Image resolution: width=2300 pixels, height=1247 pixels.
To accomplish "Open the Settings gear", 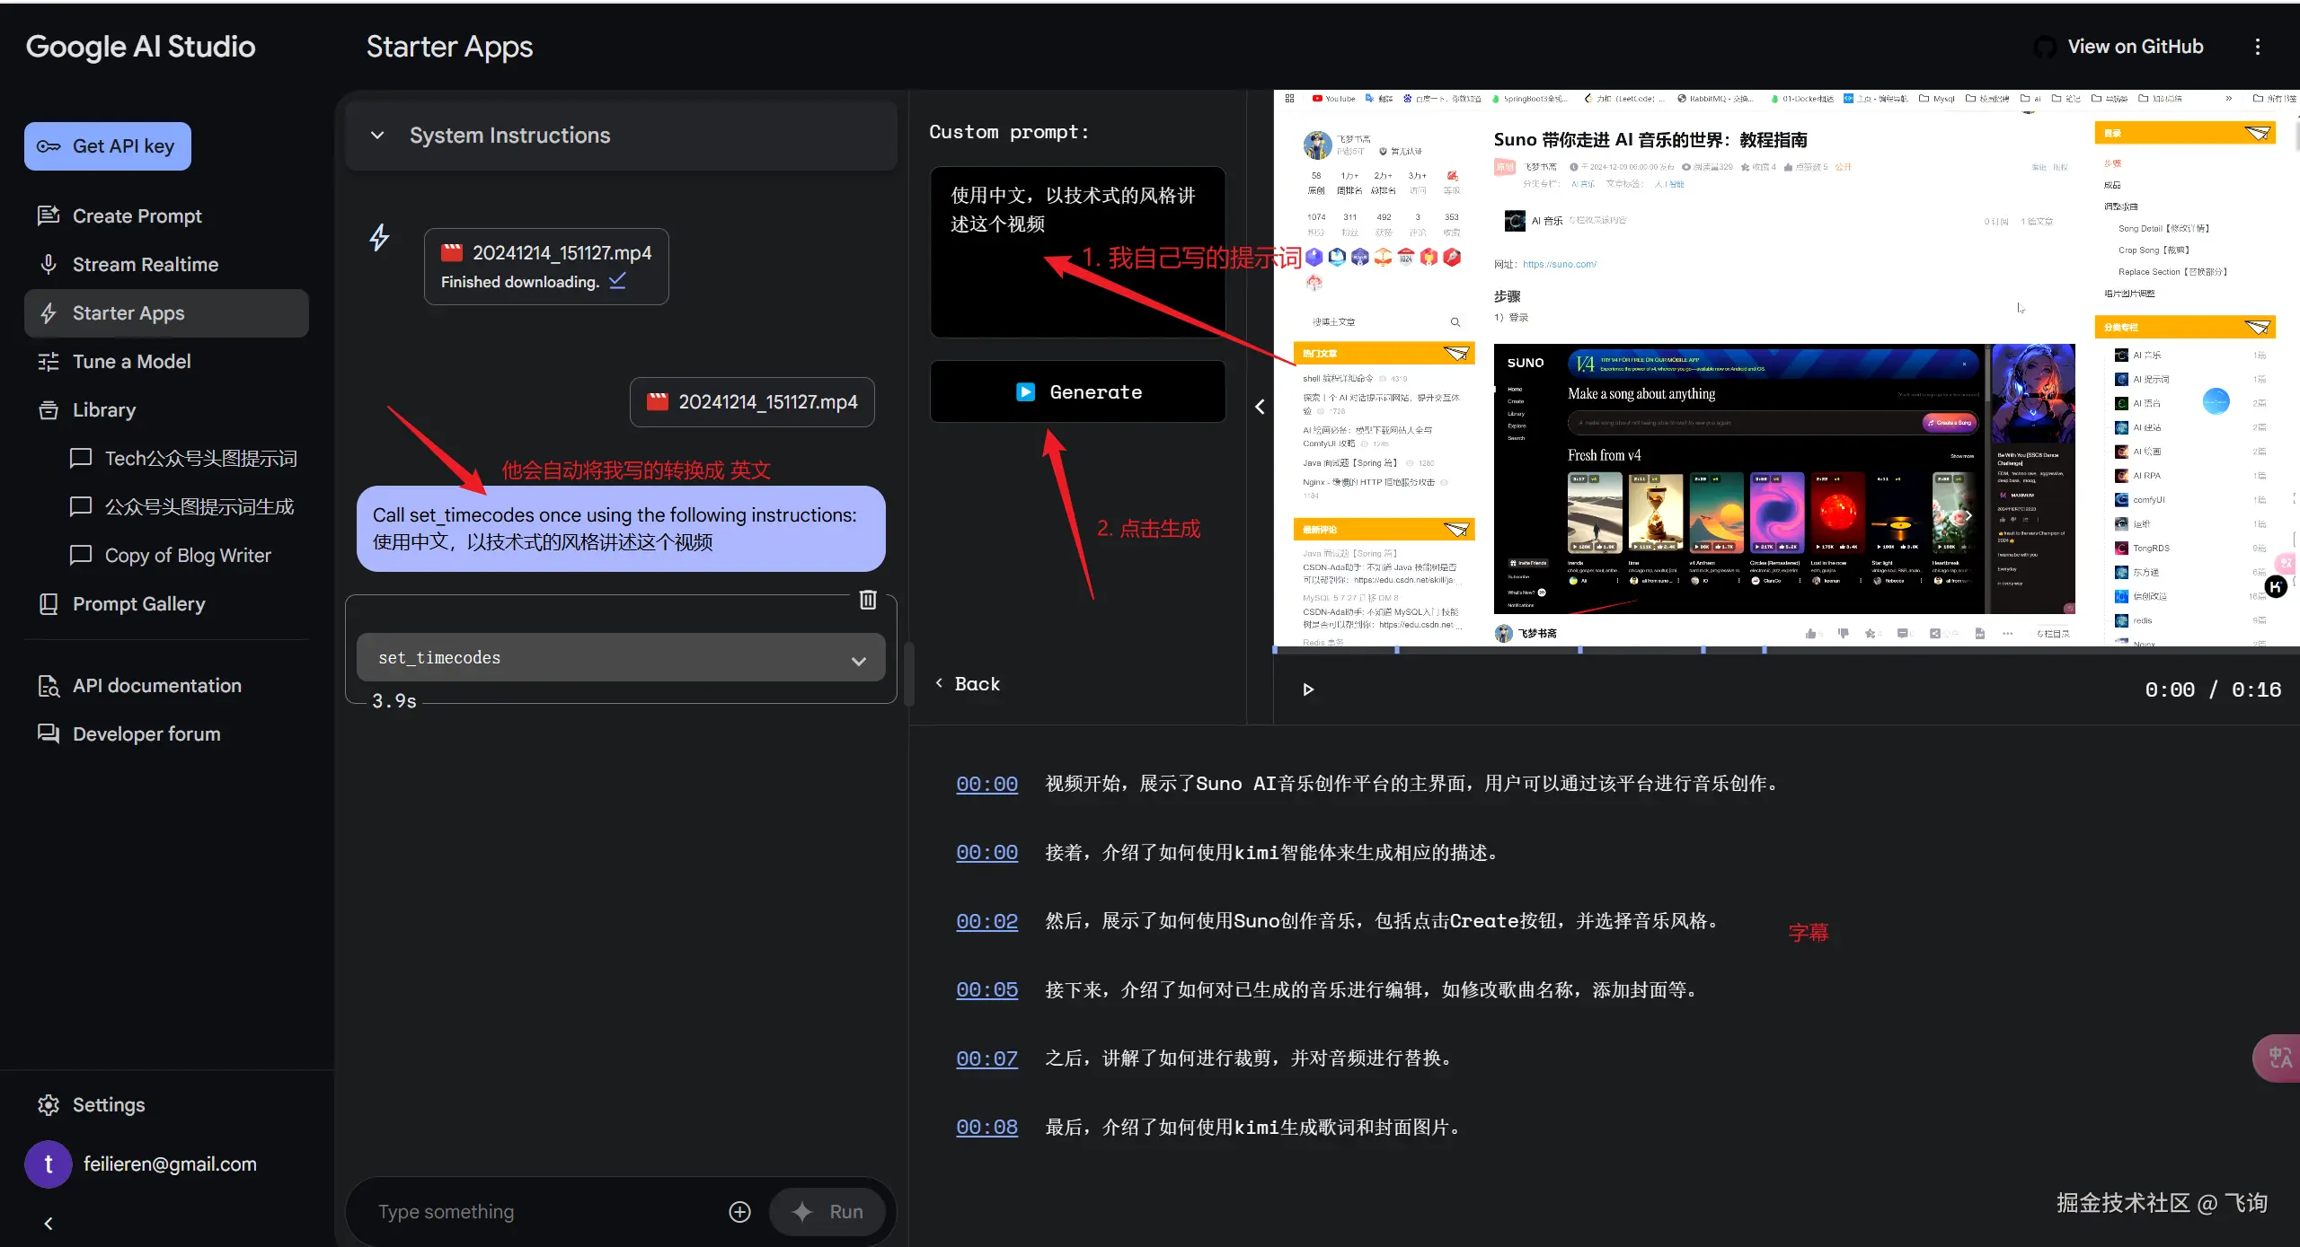I will (49, 1104).
